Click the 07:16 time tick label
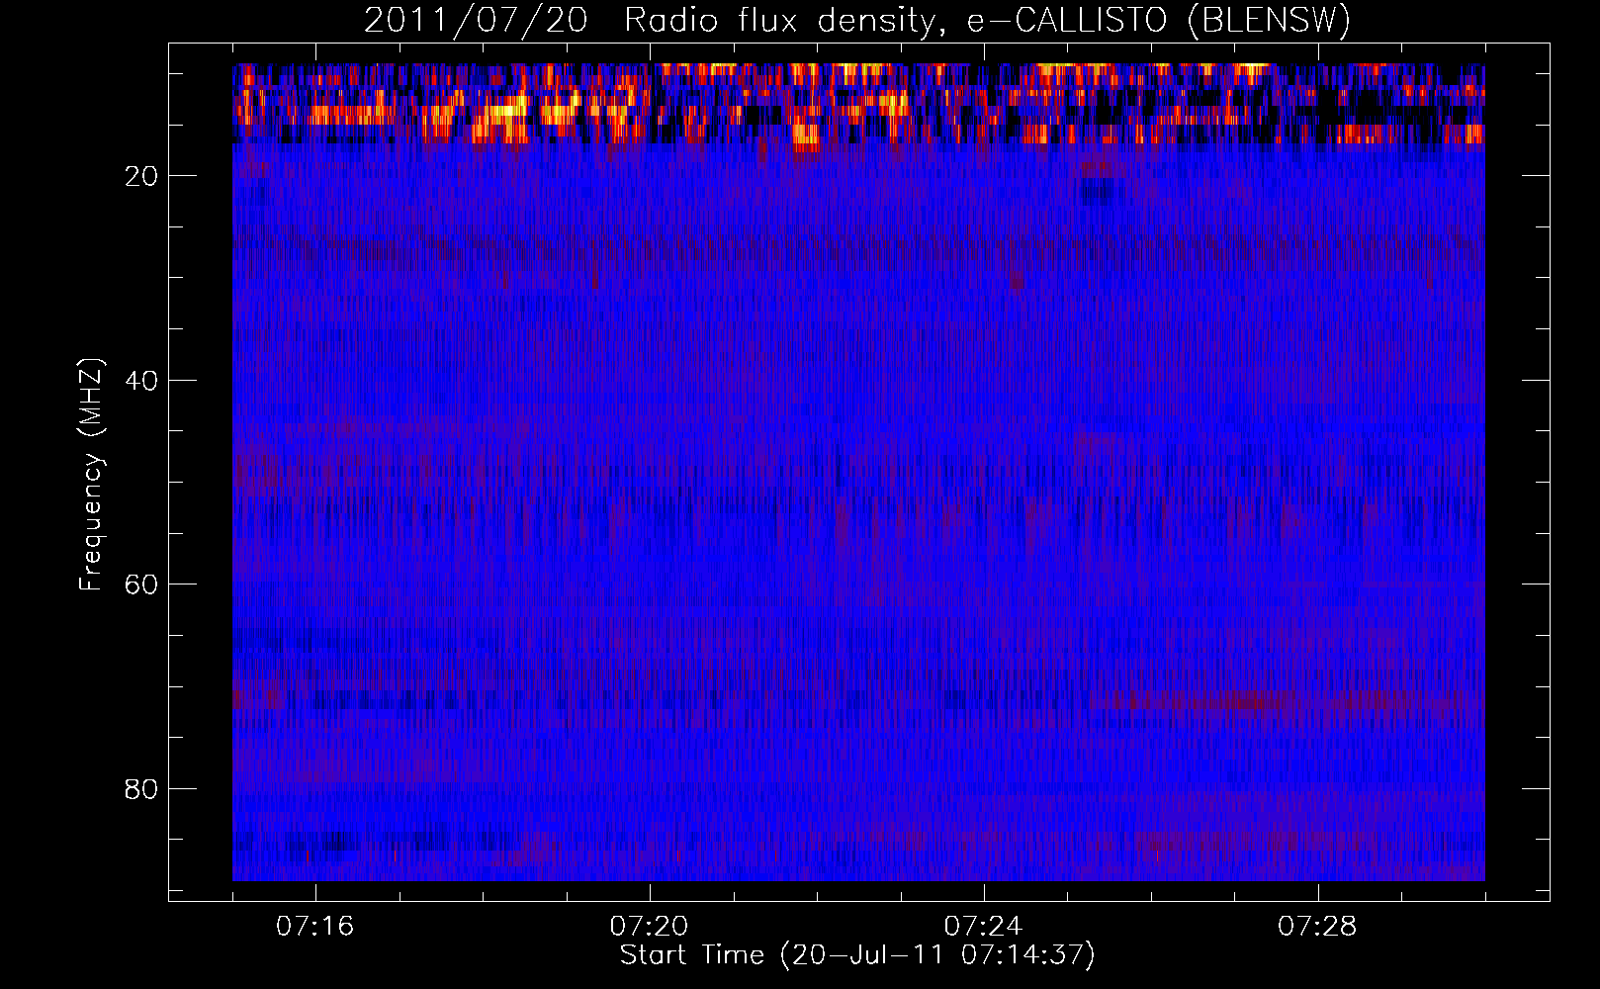This screenshot has height=989, width=1600. point(314,927)
